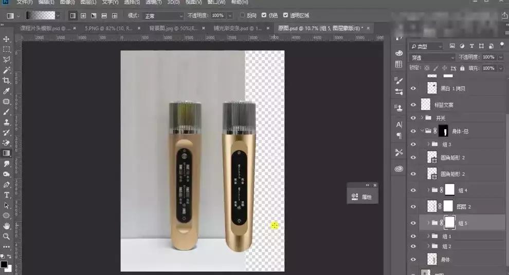Screen dimensions: 509x275
Task: Choose the Diamond gradient style icon
Action: point(115,15)
